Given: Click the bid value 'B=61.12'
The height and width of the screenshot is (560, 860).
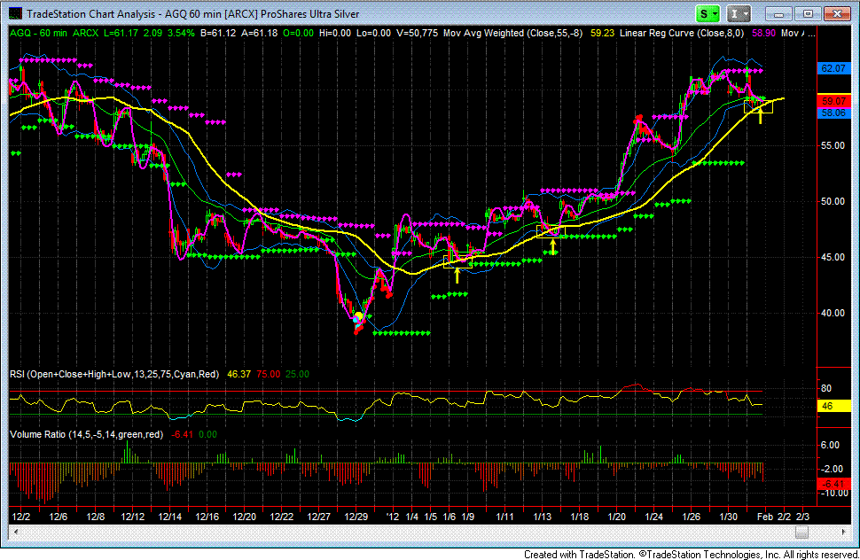Looking at the screenshot, I should [218, 33].
